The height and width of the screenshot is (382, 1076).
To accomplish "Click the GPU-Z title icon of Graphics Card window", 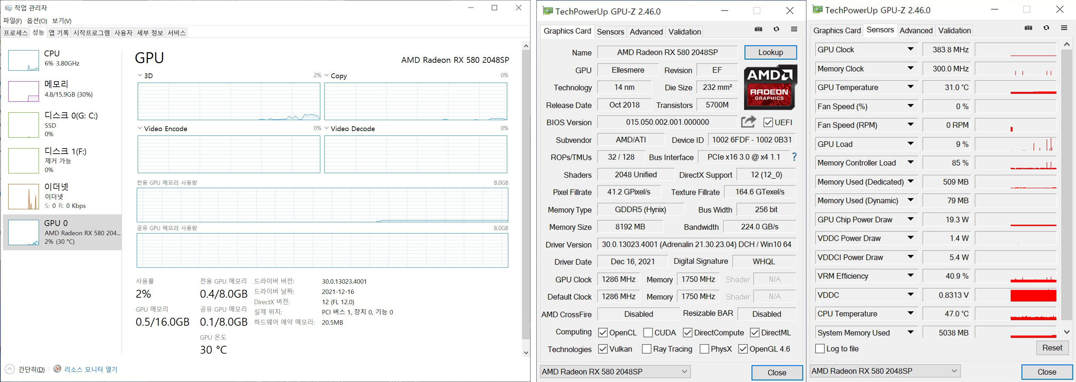I will 547,11.
